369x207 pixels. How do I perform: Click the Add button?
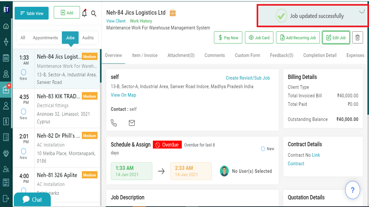[x=67, y=12]
